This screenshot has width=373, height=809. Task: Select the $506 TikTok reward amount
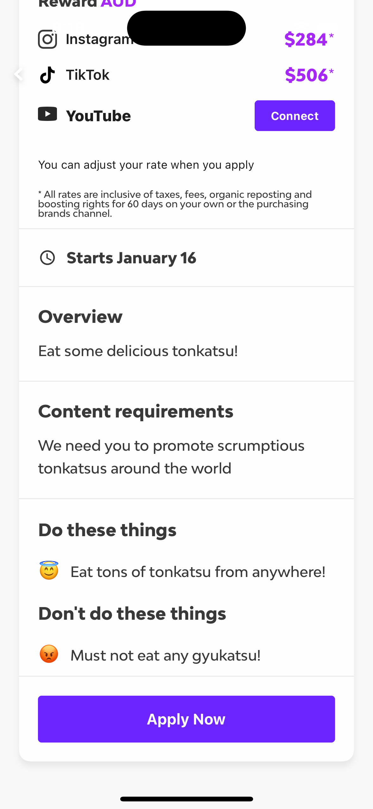tap(309, 75)
